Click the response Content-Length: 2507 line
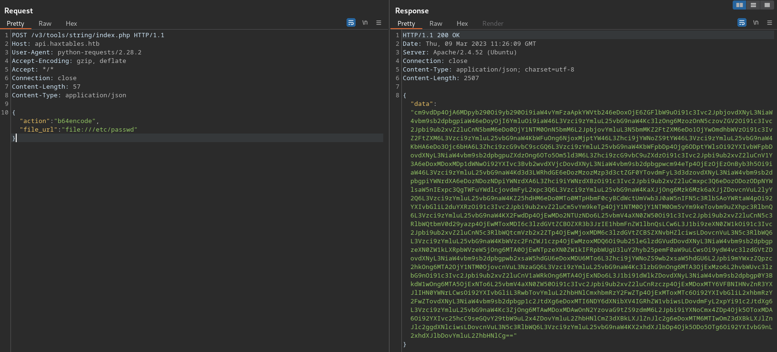Image resolution: width=777 pixels, height=352 pixels. point(441,78)
